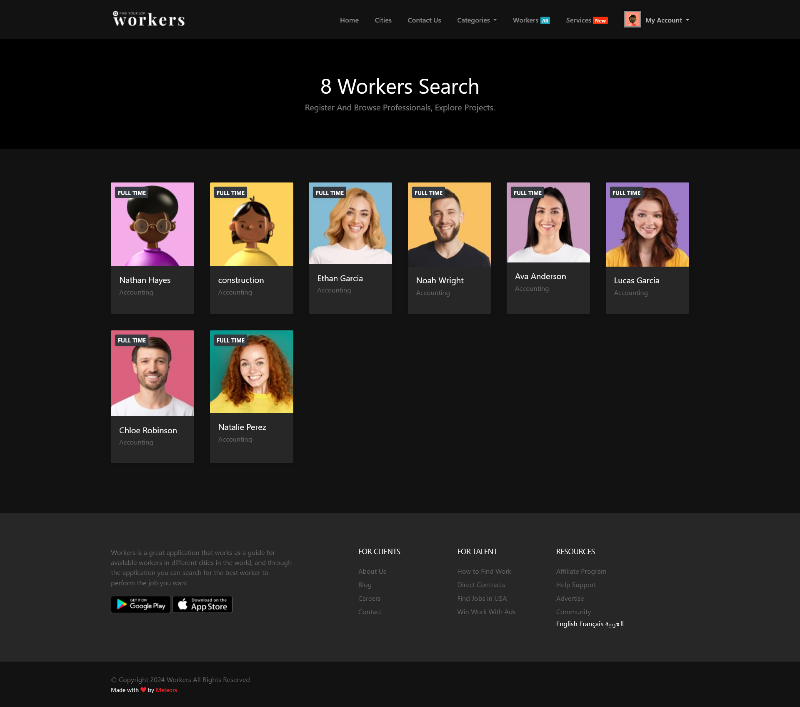Click the FULL TIME badge on Nathan Hayes
The width and height of the screenshot is (800, 707).
(132, 192)
